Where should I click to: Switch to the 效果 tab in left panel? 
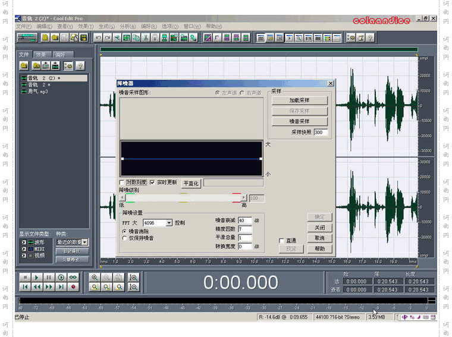pyautogui.click(x=42, y=55)
